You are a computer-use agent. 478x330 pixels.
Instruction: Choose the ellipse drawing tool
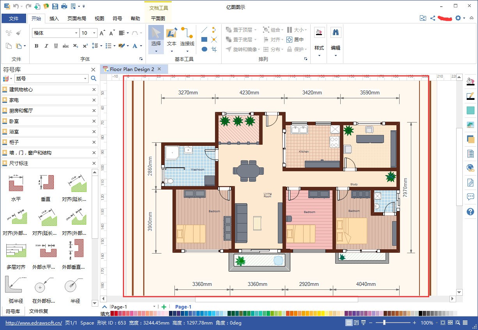204,49
